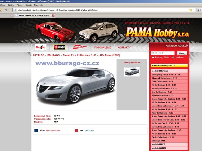
Task: Select the 'v názvu' radio option
Action: pyautogui.click(x=173, y=58)
